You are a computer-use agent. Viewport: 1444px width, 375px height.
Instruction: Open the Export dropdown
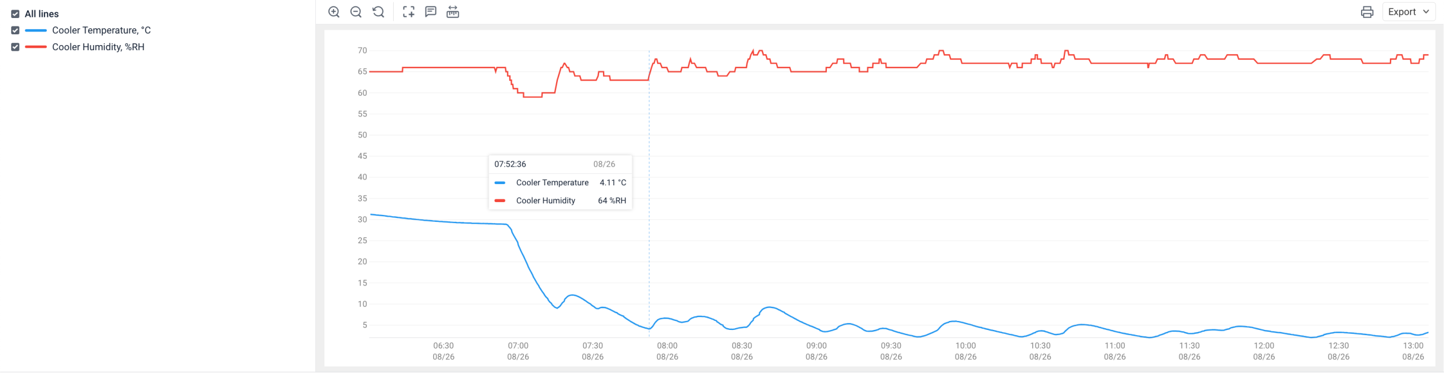tap(1408, 12)
